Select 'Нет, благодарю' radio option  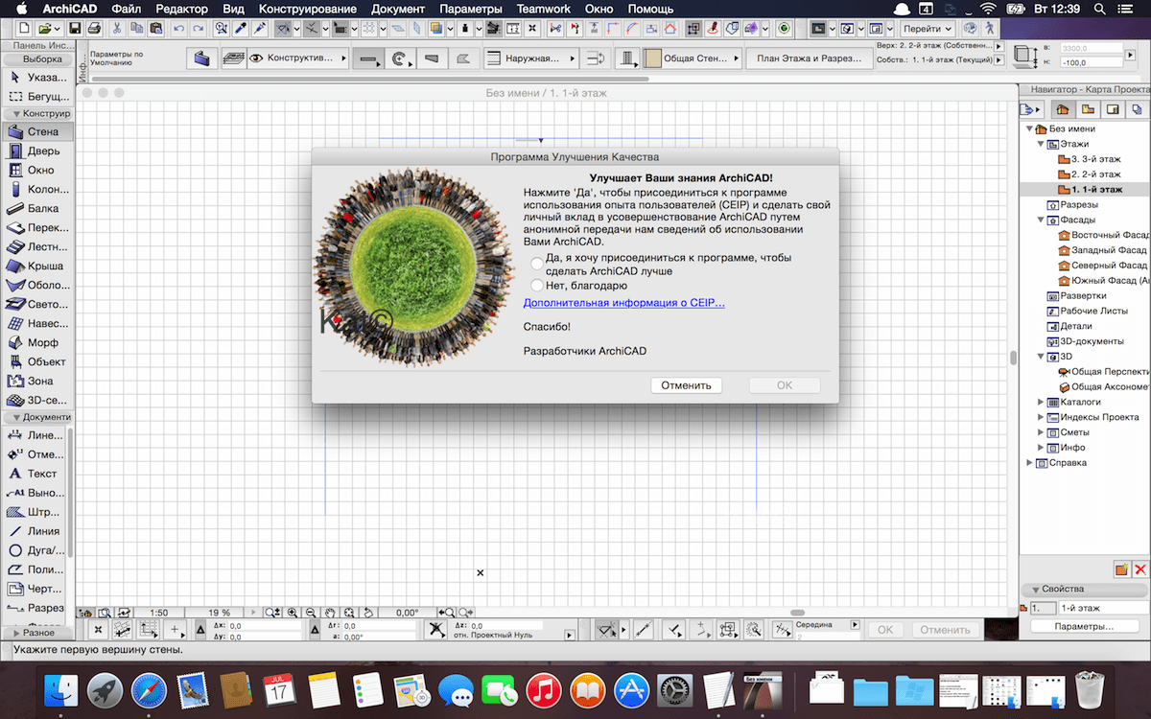coord(537,285)
